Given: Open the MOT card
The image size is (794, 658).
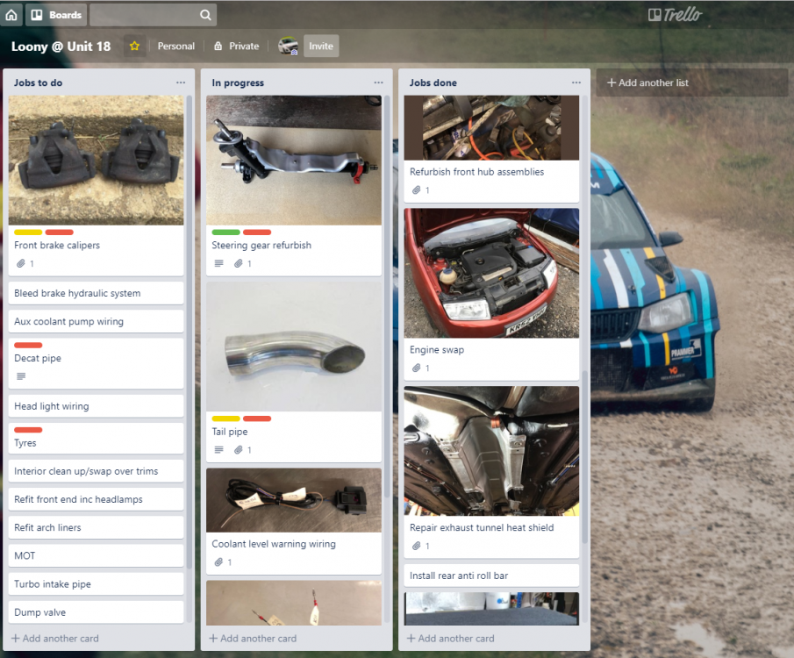Looking at the screenshot, I should (96, 556).
